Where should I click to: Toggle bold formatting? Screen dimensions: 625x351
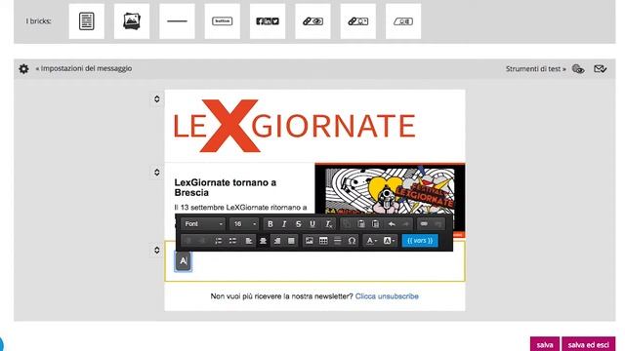(x=271, y=224)
